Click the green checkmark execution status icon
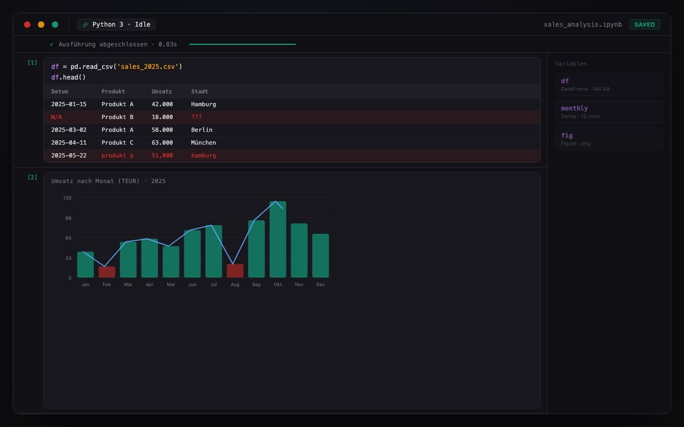 coord(51,44)
